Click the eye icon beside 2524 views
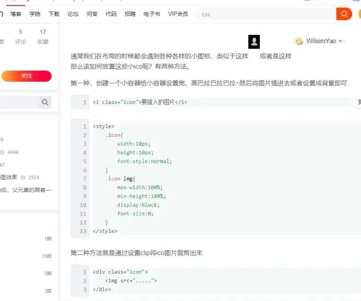 coord(23,177)
